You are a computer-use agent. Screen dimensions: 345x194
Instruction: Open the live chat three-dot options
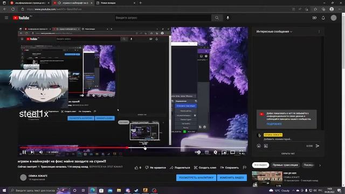point(319,32)
